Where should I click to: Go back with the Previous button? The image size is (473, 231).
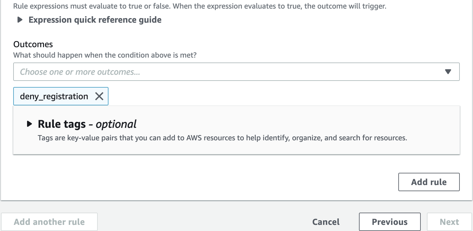coord(390,222)
